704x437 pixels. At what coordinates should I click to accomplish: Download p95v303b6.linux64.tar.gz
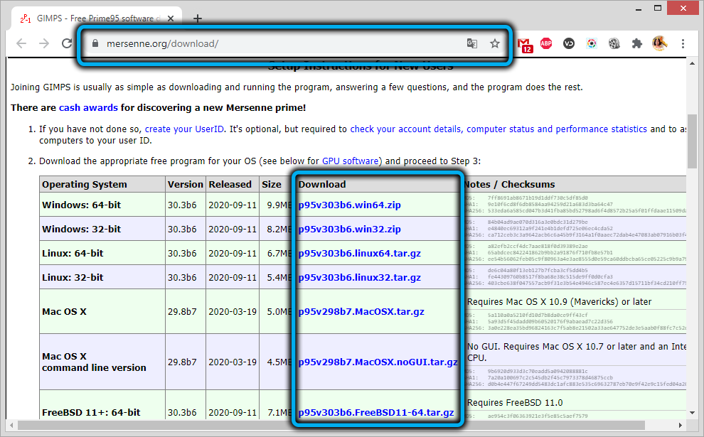[x=360, y=253]
